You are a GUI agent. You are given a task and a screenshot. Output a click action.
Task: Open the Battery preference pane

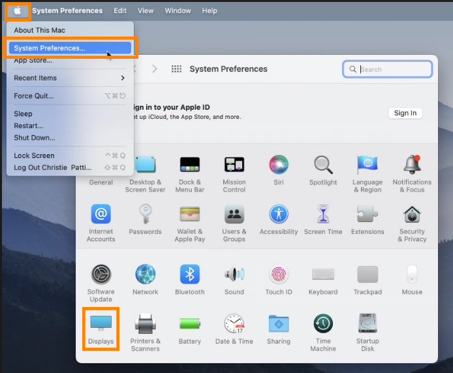[x=189, y=329]
